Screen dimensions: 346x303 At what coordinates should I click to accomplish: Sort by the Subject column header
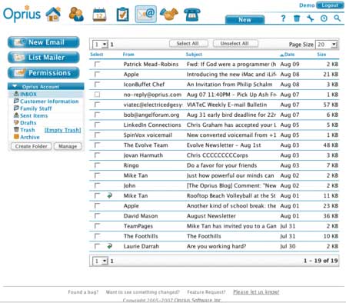tap(194, 55)
